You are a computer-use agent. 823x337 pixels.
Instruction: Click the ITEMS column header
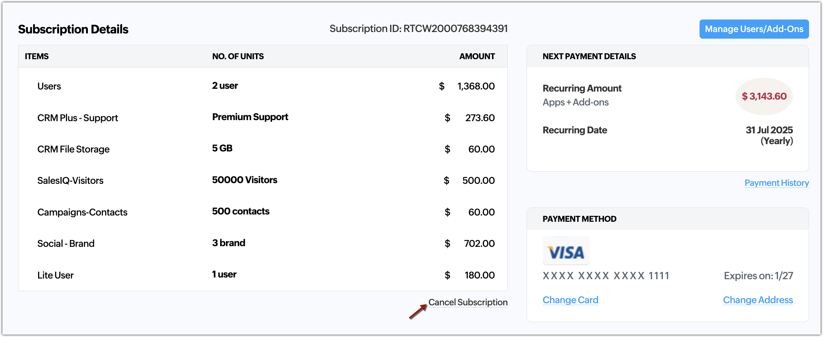click(37, 56)
